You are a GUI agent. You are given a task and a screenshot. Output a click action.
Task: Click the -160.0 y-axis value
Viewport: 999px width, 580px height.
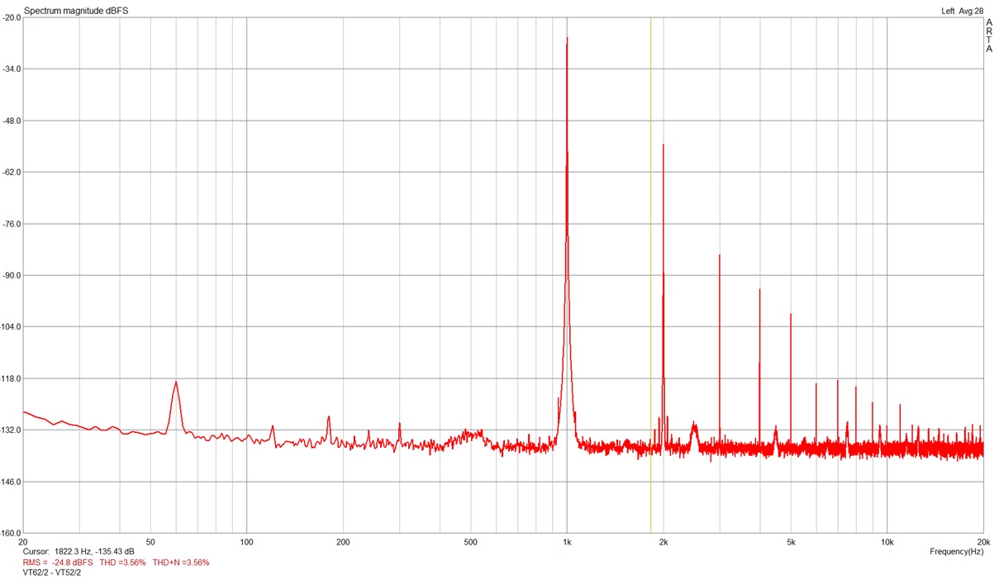click(11, 533)
